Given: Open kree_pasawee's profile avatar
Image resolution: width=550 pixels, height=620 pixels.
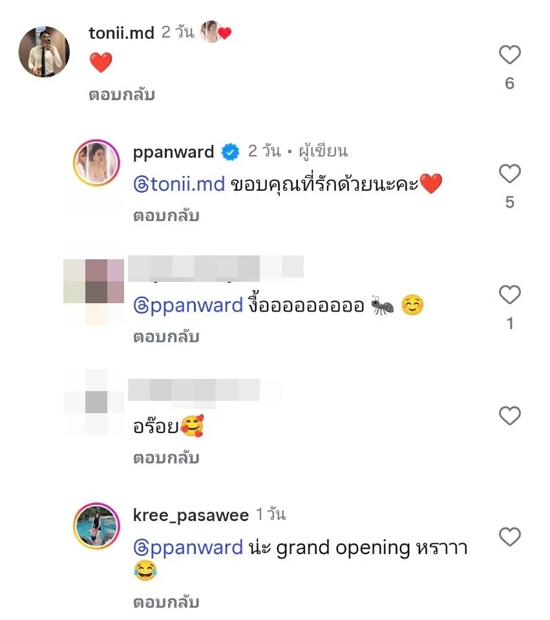Looking at the screenshot, I should [96, 526].
